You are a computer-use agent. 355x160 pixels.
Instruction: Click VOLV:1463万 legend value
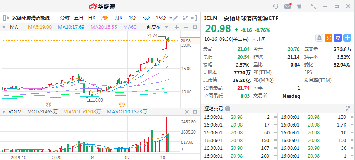(x=43, y=112)
